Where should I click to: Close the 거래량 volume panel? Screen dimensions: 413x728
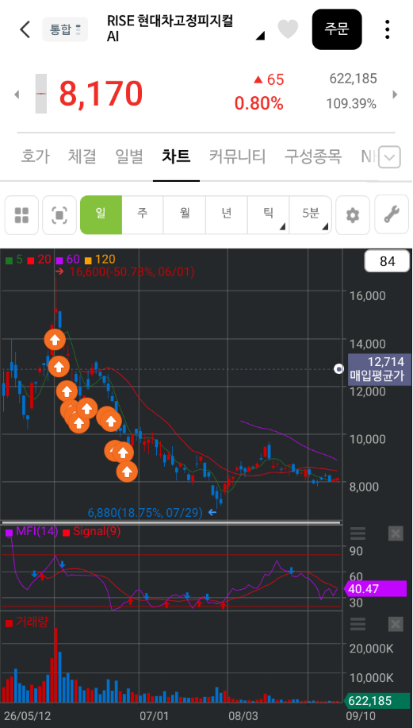click(396, 624)
